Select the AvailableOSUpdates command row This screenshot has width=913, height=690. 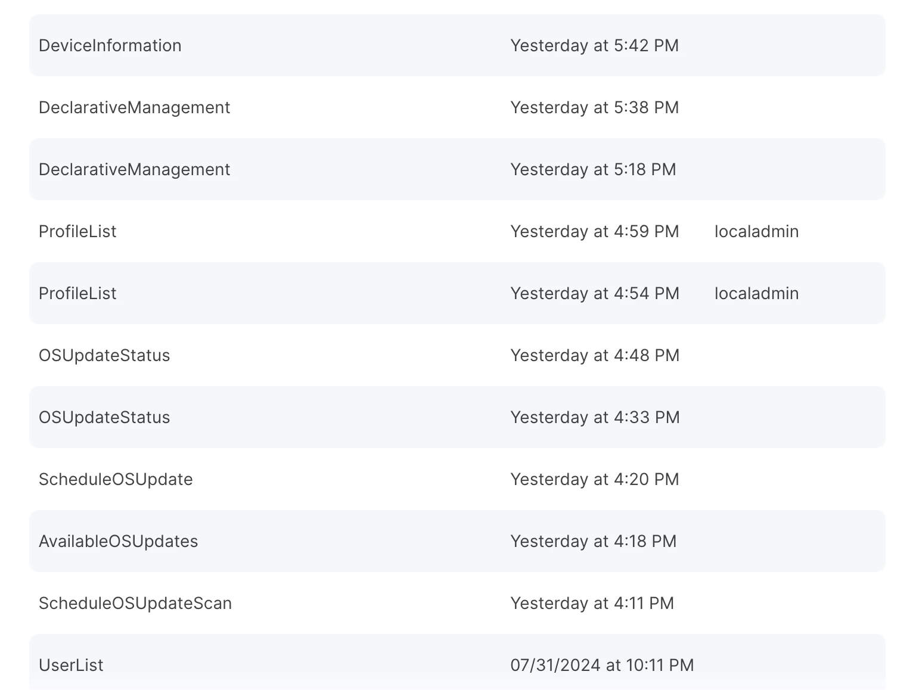(x=457, y=541)
